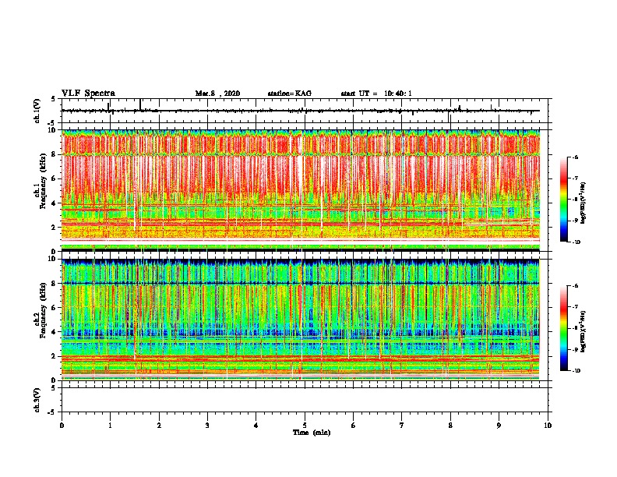
Task: Click the empty ch.3 waveform panel
Action: 306,400
